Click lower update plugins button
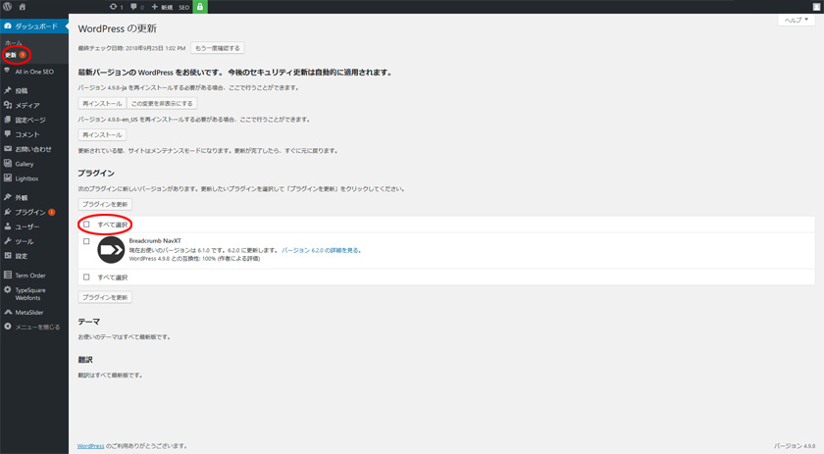Image resolution: width=824 pixels, height=454 pixels. tap(105, 297)
